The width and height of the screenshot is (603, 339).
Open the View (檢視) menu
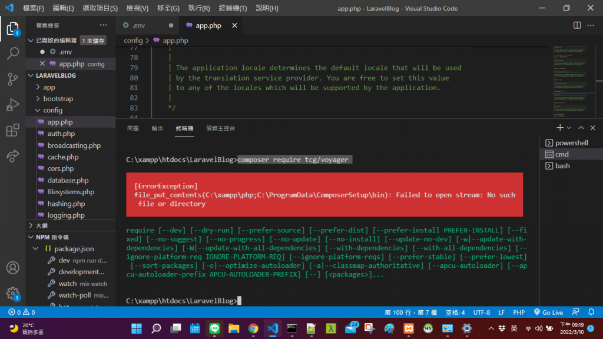point(137,8)
